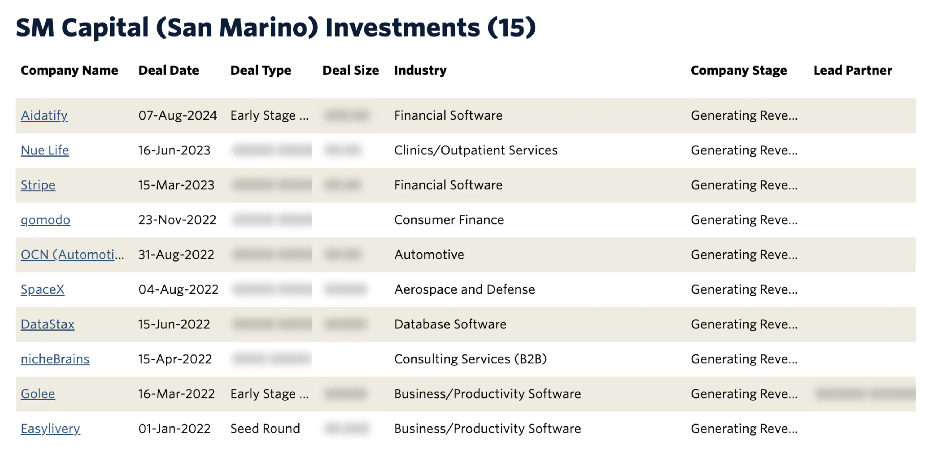Viewport: 927px width, 449px height.
Task: Open the Aidatify company link
Action: 44,115
